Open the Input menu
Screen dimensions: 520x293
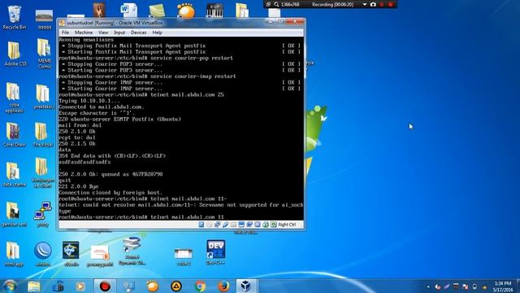tap(119, 33)
